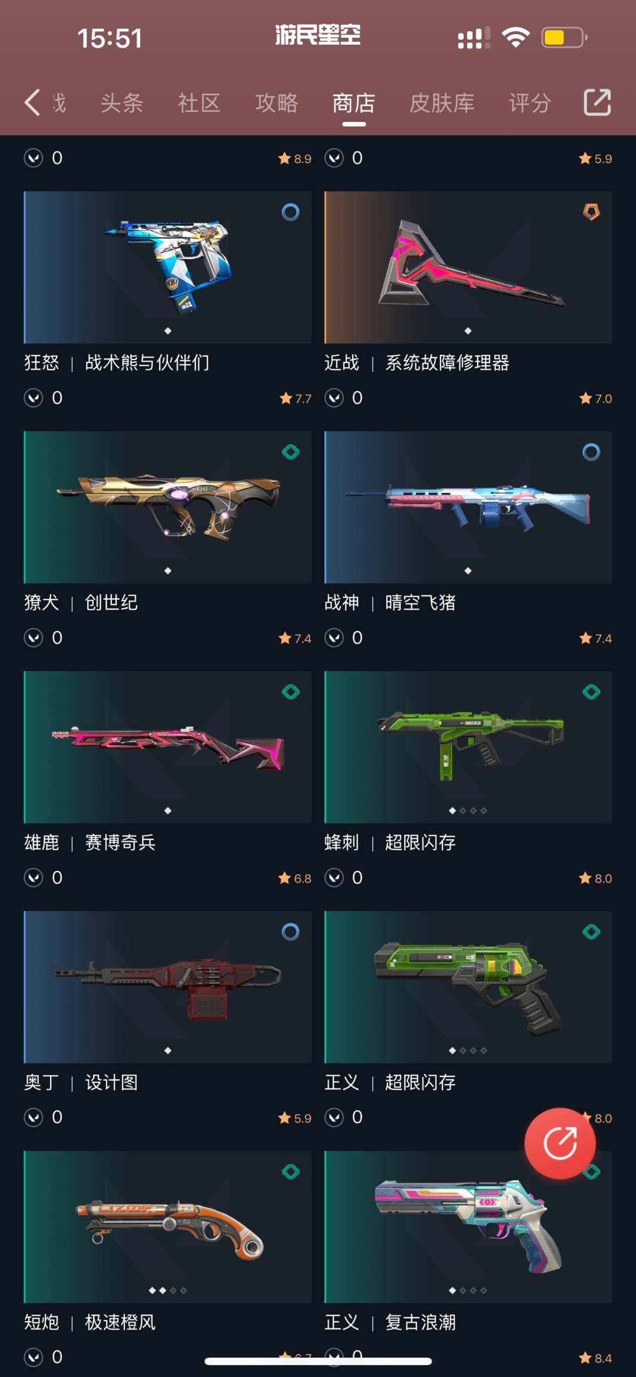Tap the blue circle tier icon on 狂怒 战术熊与伙伴们
636x1377 pixels.
coord(290,212)
